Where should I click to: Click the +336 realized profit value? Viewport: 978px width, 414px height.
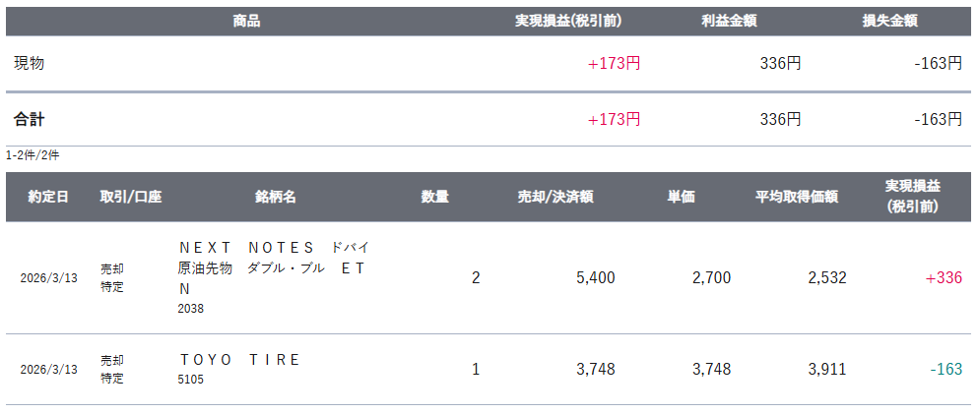pyautogui.click(x=944, y=278)
